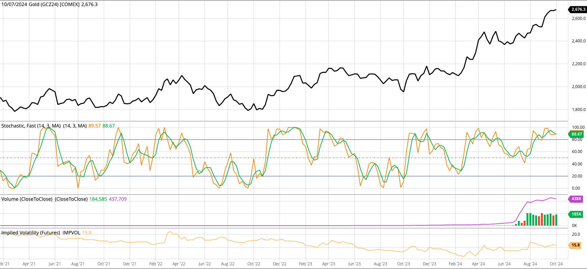The image size is (587, 269).
Task: Click the green 88.67 stochastic value badge
Action: tap(577, 134)
